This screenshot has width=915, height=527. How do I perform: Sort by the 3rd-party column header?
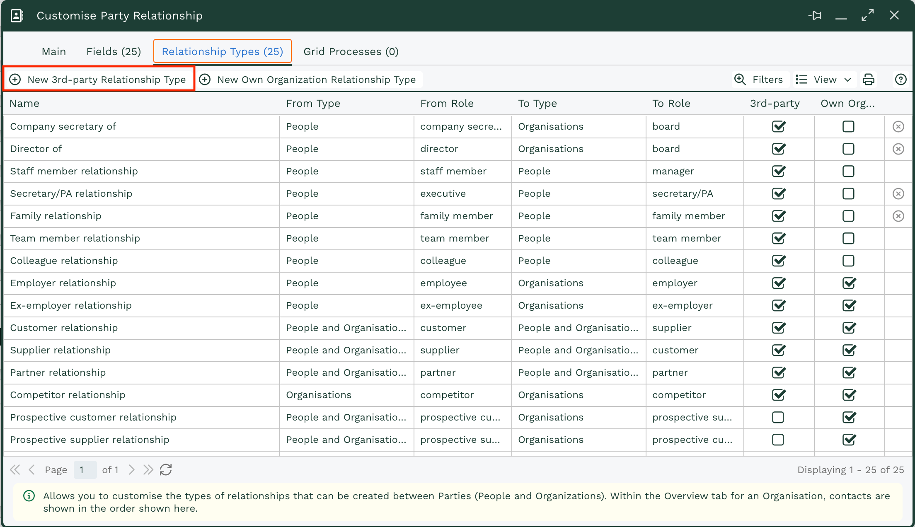click(x=779, y=103)
